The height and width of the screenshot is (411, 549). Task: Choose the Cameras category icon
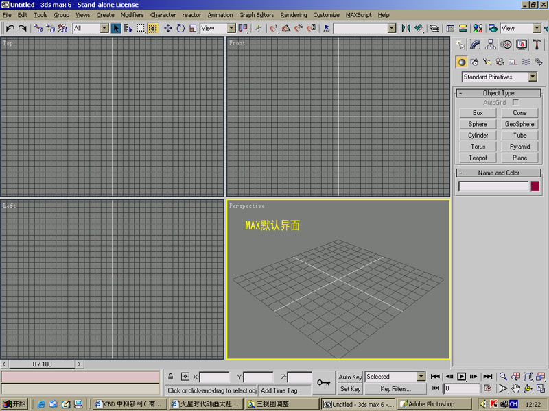pyautogui.click(x=500, y=62)
